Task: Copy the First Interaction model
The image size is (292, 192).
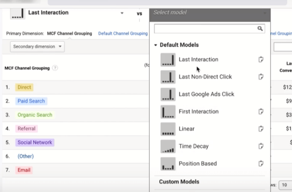Action: (261, 111)
